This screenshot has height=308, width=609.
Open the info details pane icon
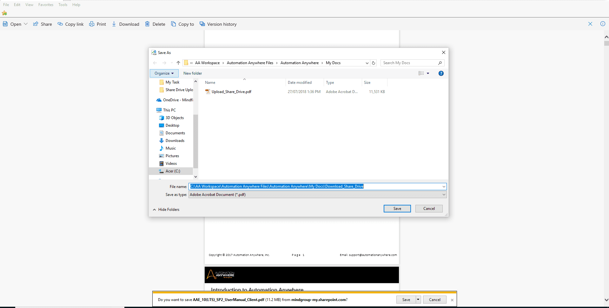coord(603,24)
